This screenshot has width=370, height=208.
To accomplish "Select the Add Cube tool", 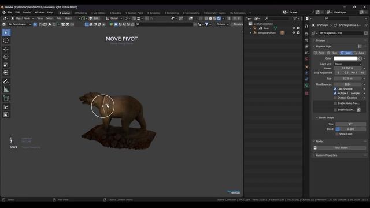I will 6,98.
